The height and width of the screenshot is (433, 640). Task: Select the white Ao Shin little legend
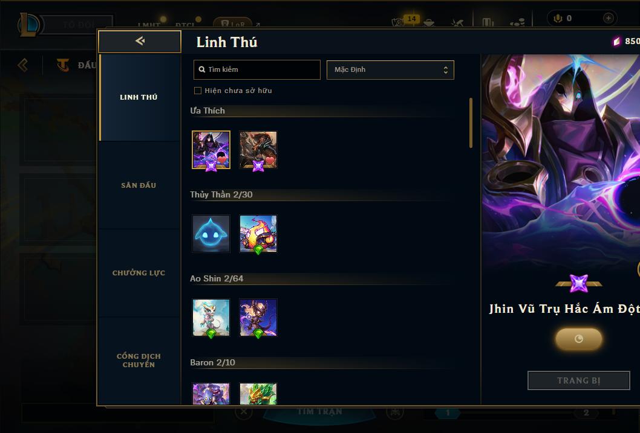pyautogui.click(x=211, y=318)
